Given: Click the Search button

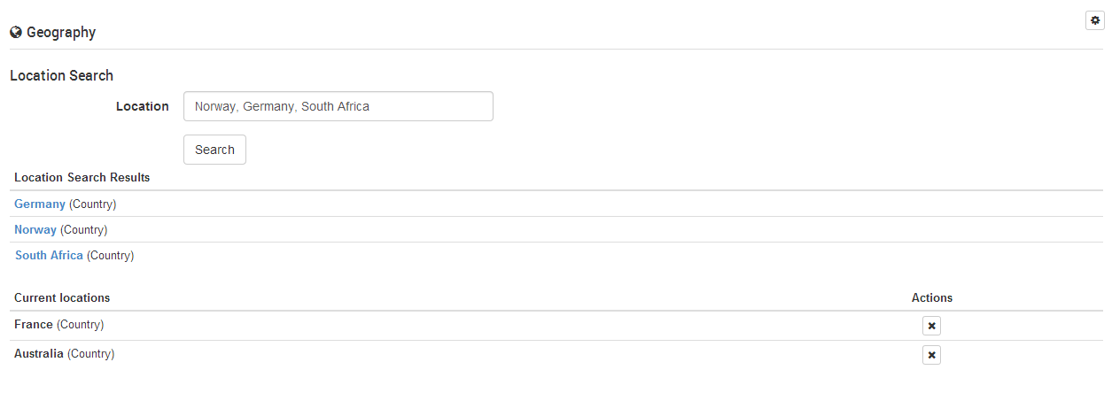Looking at the screenshot, I should click(214, 150).
